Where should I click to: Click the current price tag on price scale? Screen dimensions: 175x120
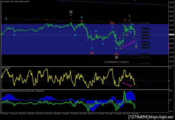(171, 35)
